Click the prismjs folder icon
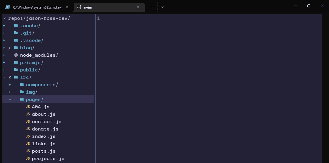 point(16,62)
